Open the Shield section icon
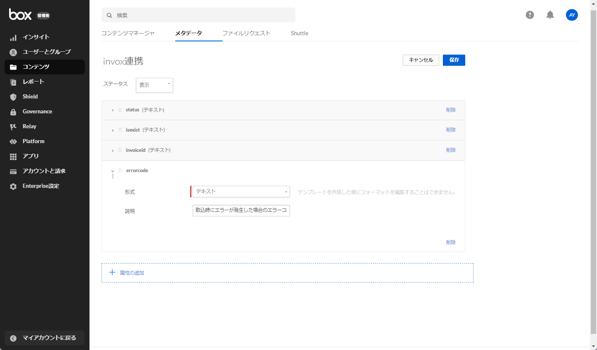 click(13, 96)
